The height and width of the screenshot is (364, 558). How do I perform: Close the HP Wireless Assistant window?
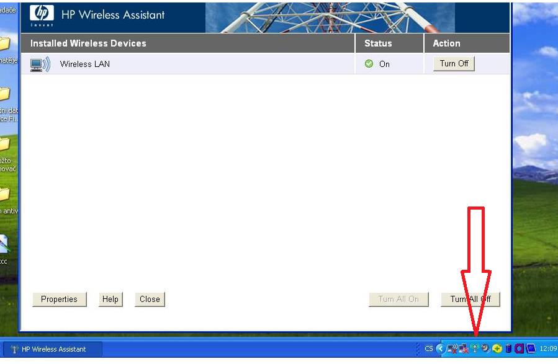point(150,300)
